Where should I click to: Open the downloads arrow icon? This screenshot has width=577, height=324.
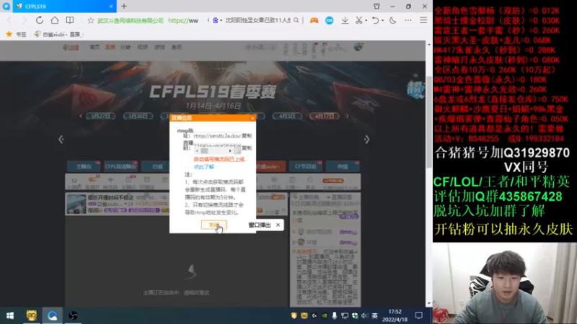[x=345, y=21]
